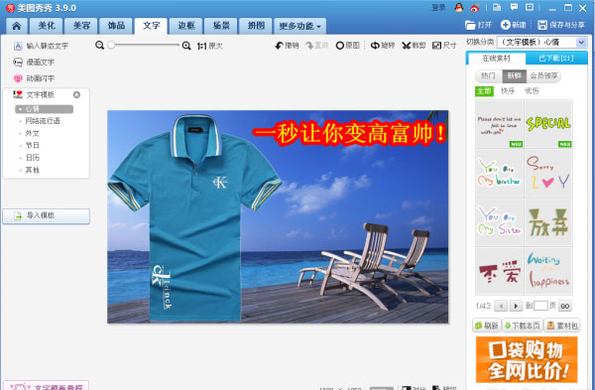
Task: Pick the 放弃 text template
Action: (548, 222)
